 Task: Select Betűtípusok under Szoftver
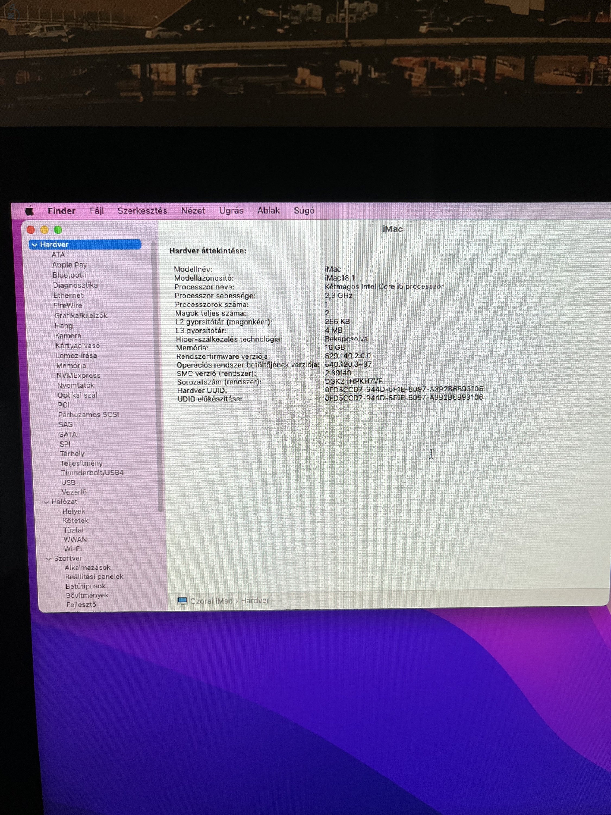(x=86, y=586)
